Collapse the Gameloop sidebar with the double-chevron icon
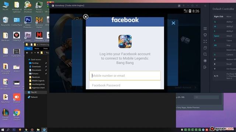Image resolution: width=236 pixels, height=132 pixels. [205, 6]
